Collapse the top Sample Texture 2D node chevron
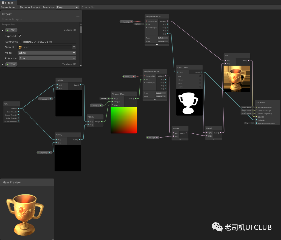Viewport: 281px width, 240px height. pos(157,45)
